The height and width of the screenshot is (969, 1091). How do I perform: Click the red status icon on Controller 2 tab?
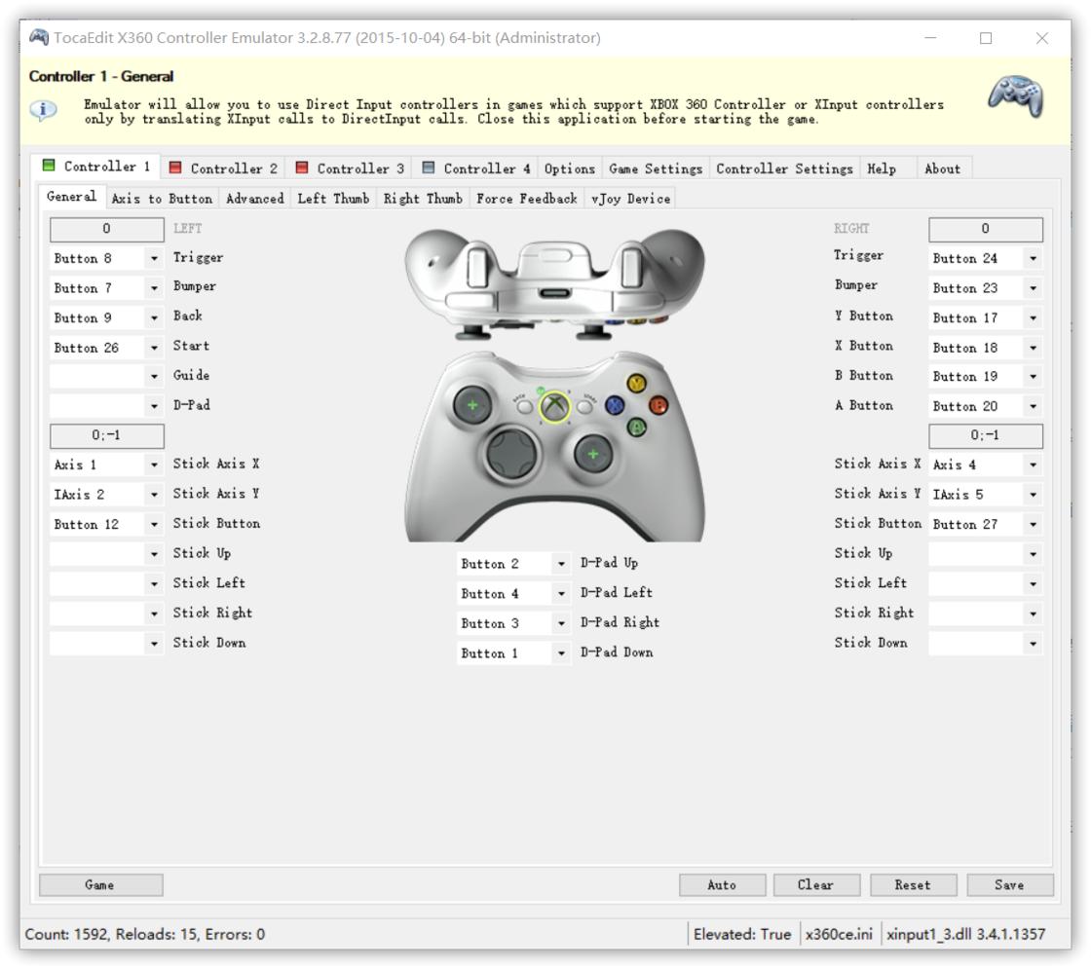point(175,168)
